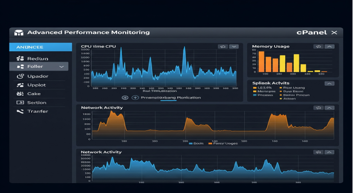The width and height of the screenshot is (353, 193).
Task: Collapse the Memory Usage panel
Action: click(329, 47)
